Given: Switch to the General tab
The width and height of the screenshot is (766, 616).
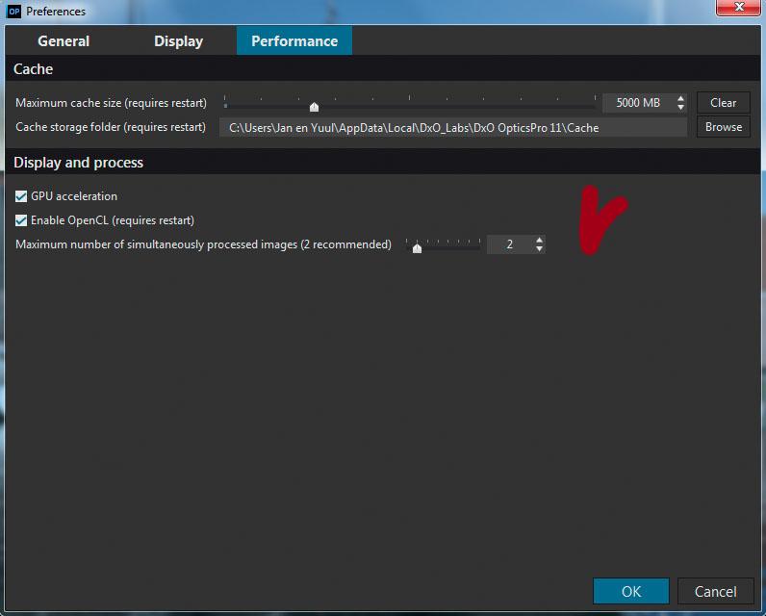Looking at the screenshot, I should (x=64, y=41).
